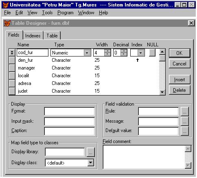
Task: Open Message expression builder ellipsis button
Action: click(x=184, y=121)
